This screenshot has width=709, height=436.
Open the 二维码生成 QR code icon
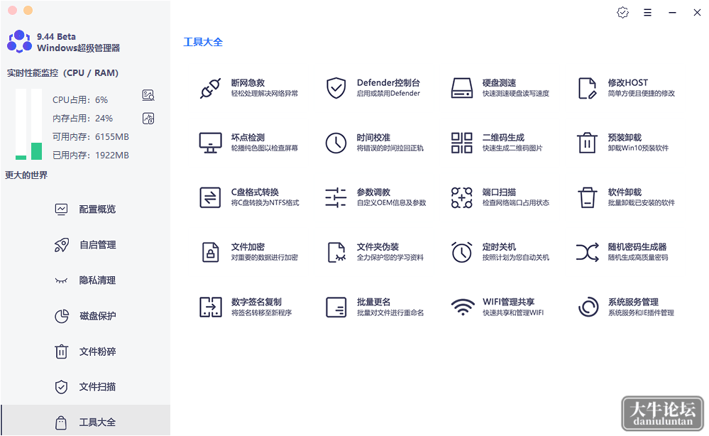point(461,143)
